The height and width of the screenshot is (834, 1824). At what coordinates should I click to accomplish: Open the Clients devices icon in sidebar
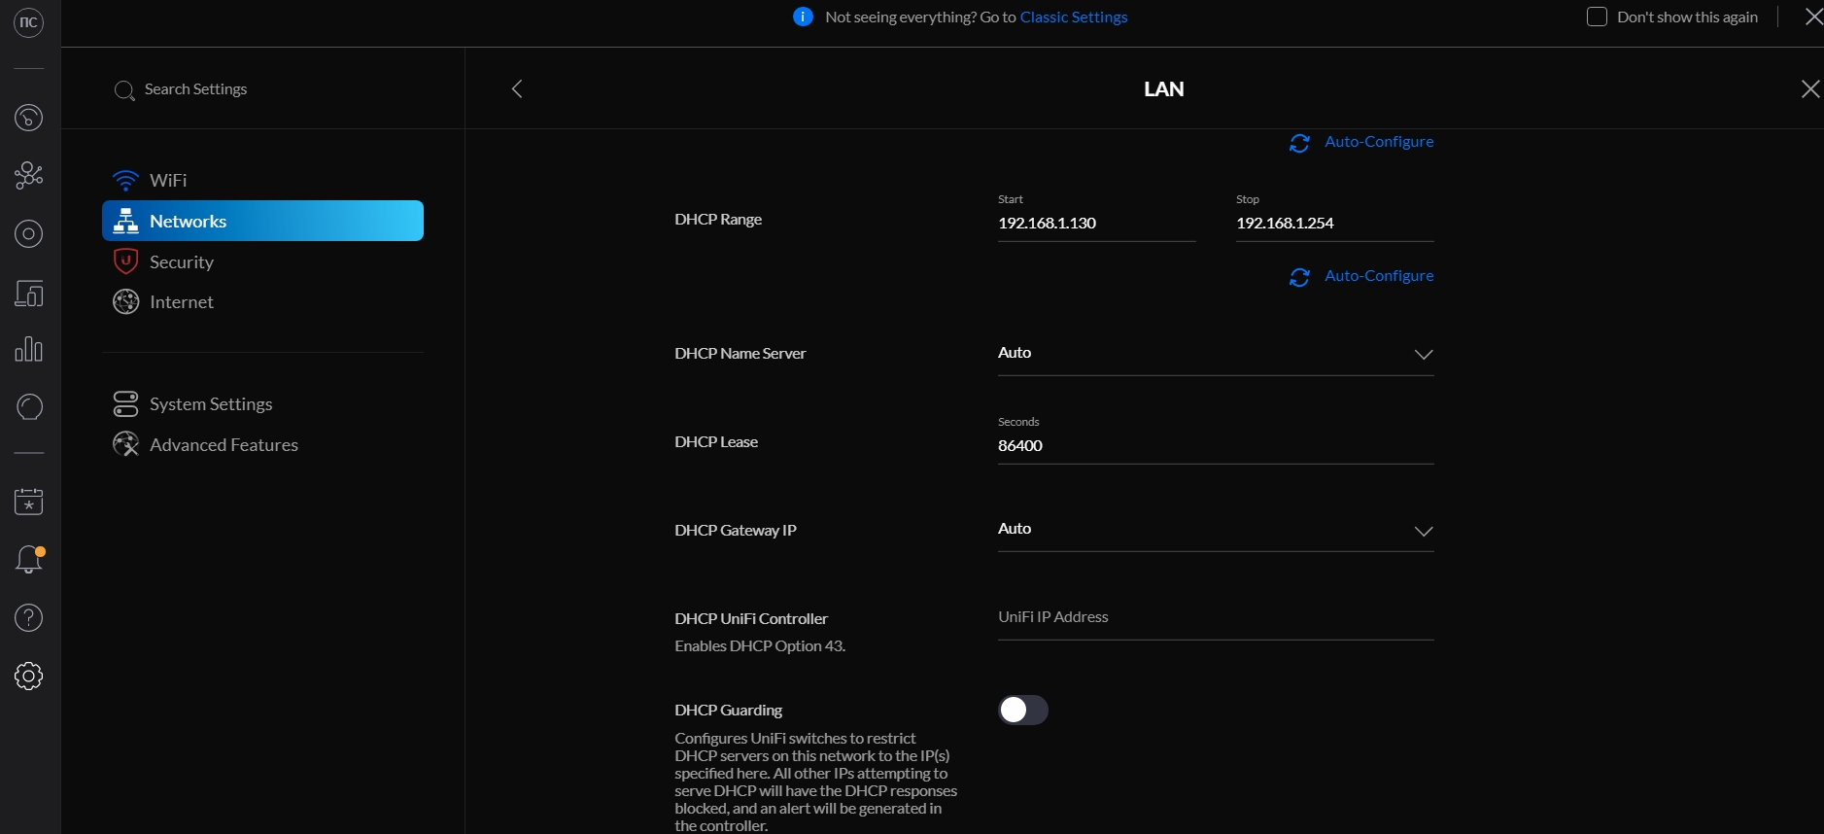[28, 293]
